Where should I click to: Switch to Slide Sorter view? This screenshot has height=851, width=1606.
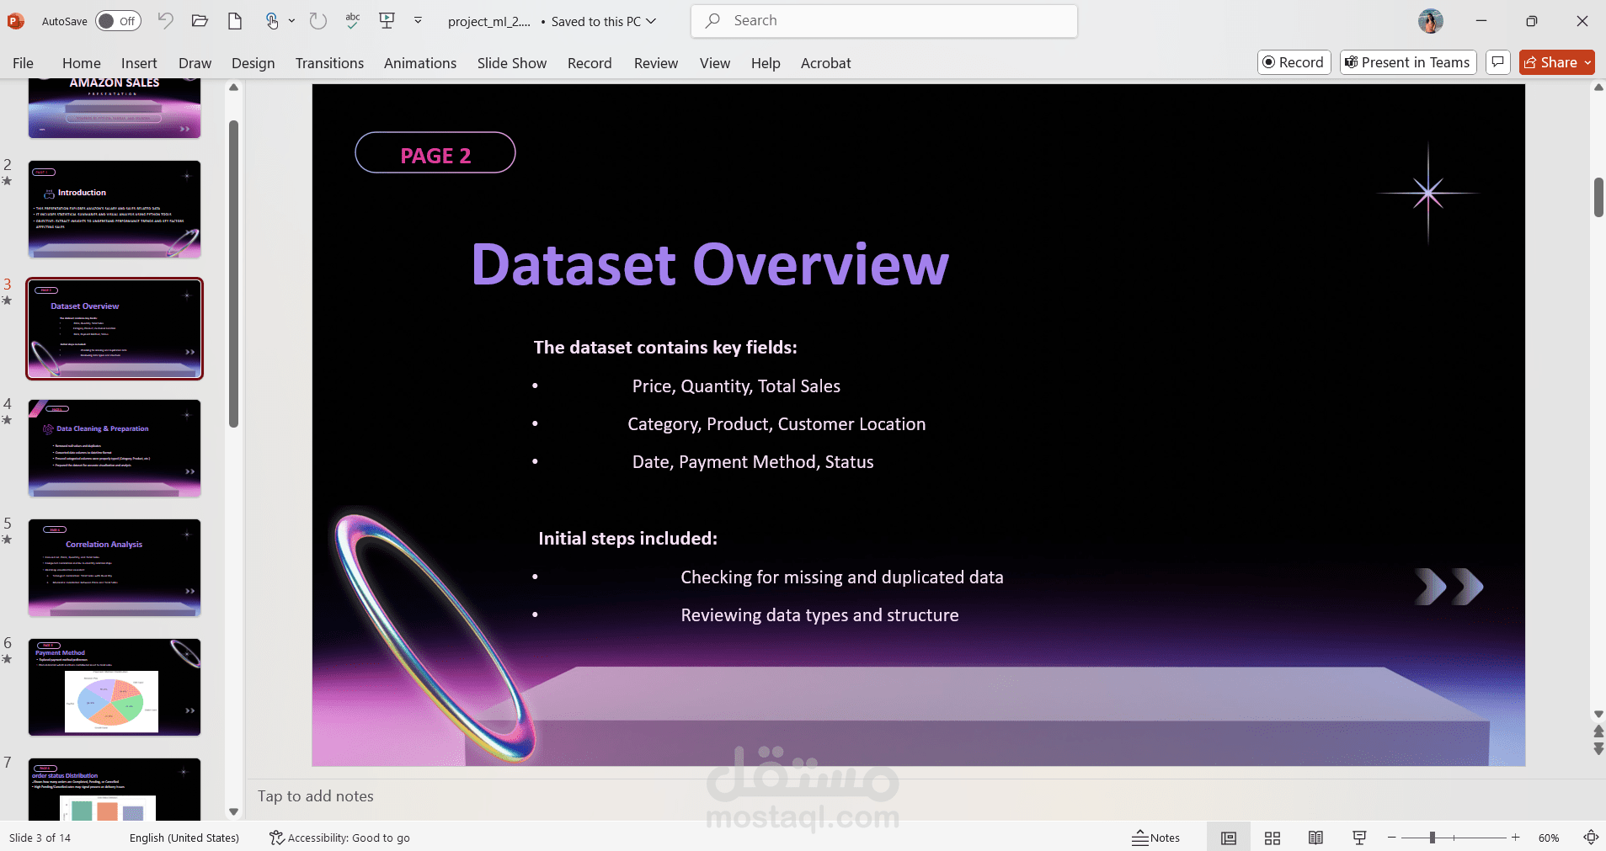[1273, 838]
